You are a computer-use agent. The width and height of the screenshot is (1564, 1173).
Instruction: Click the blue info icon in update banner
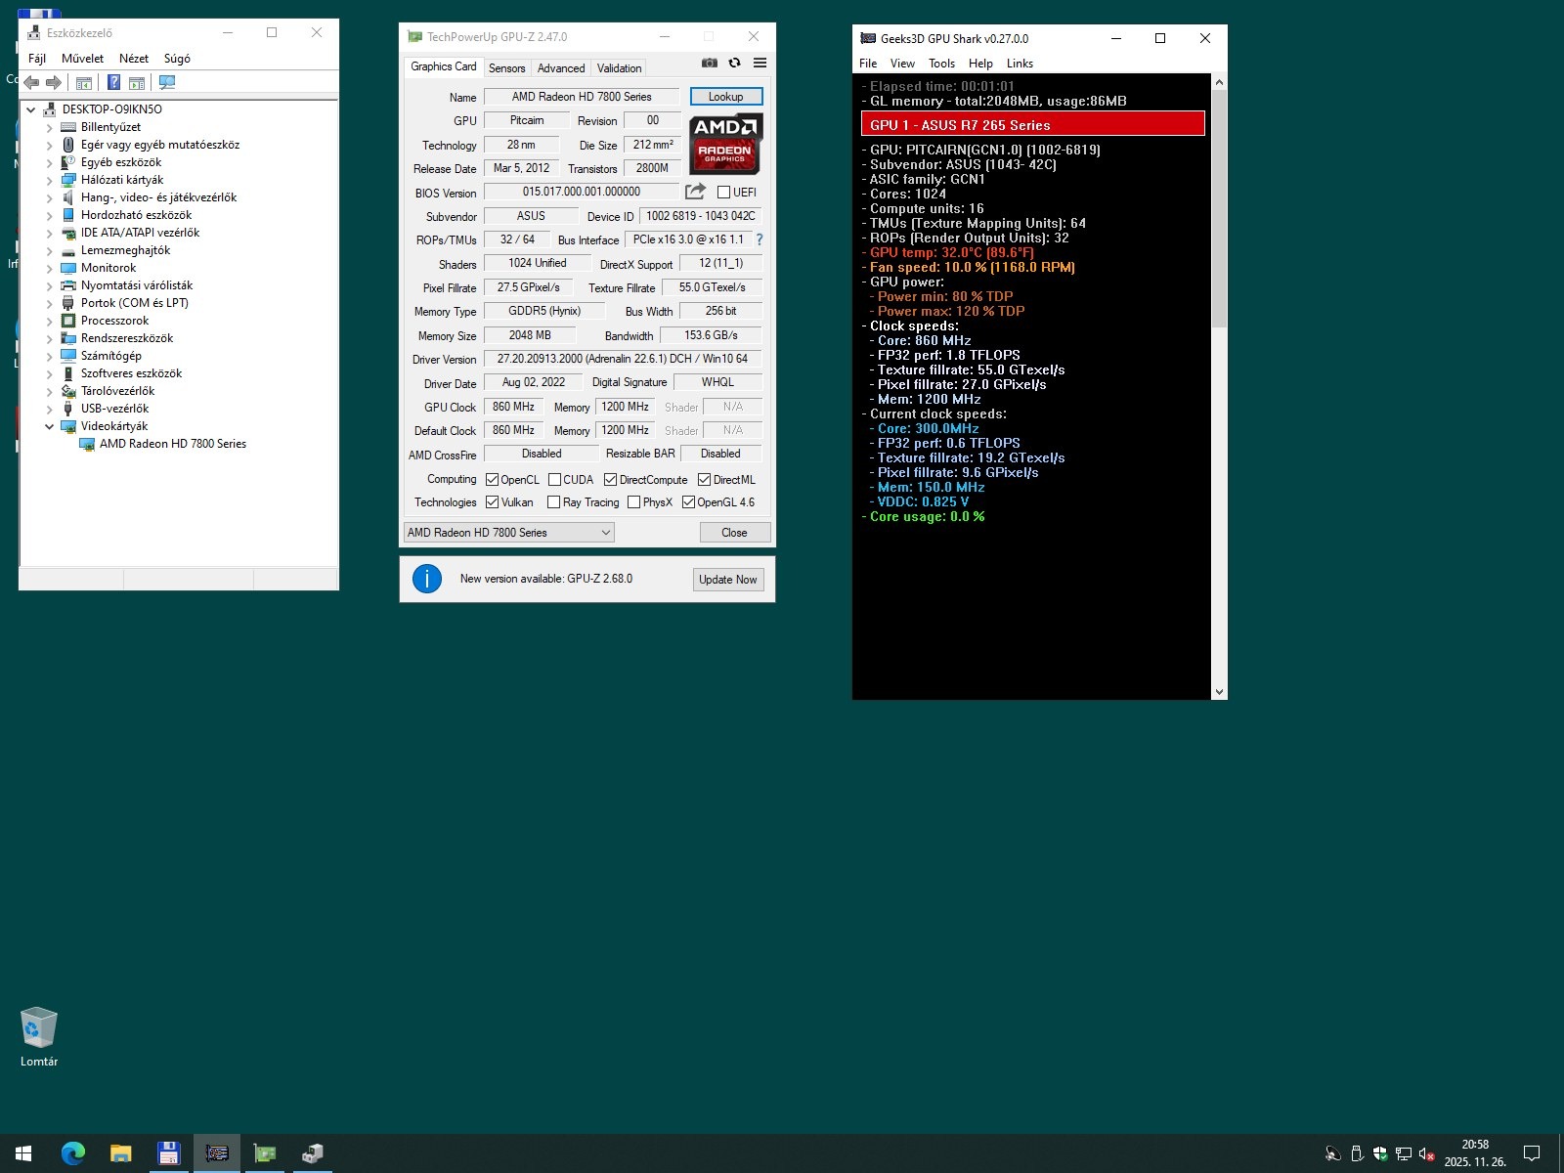click(427, 579)
